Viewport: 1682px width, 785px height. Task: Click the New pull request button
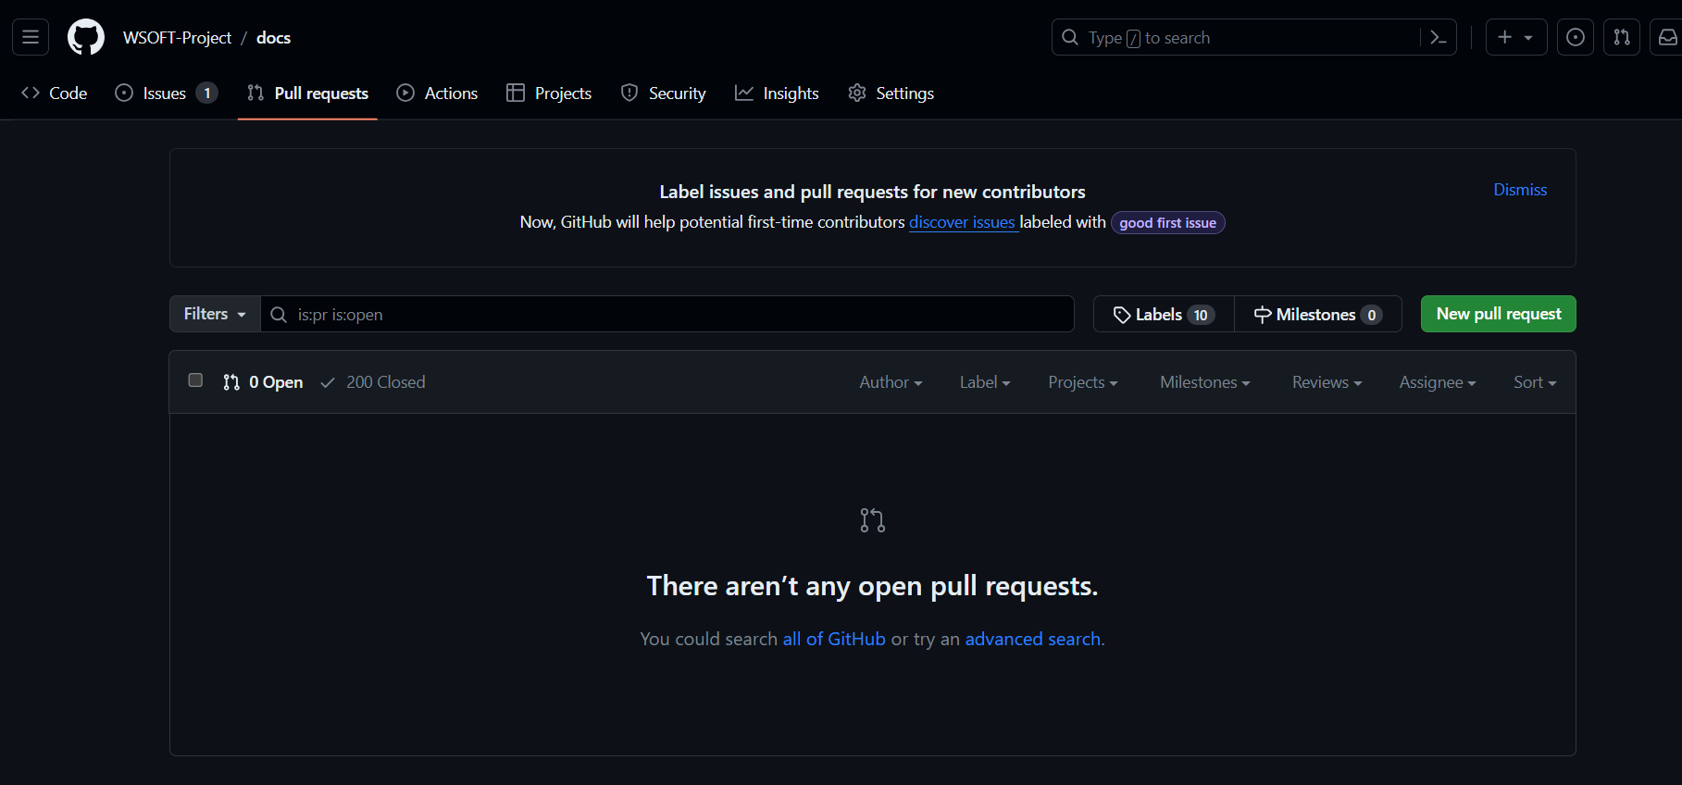(1498, 314)
